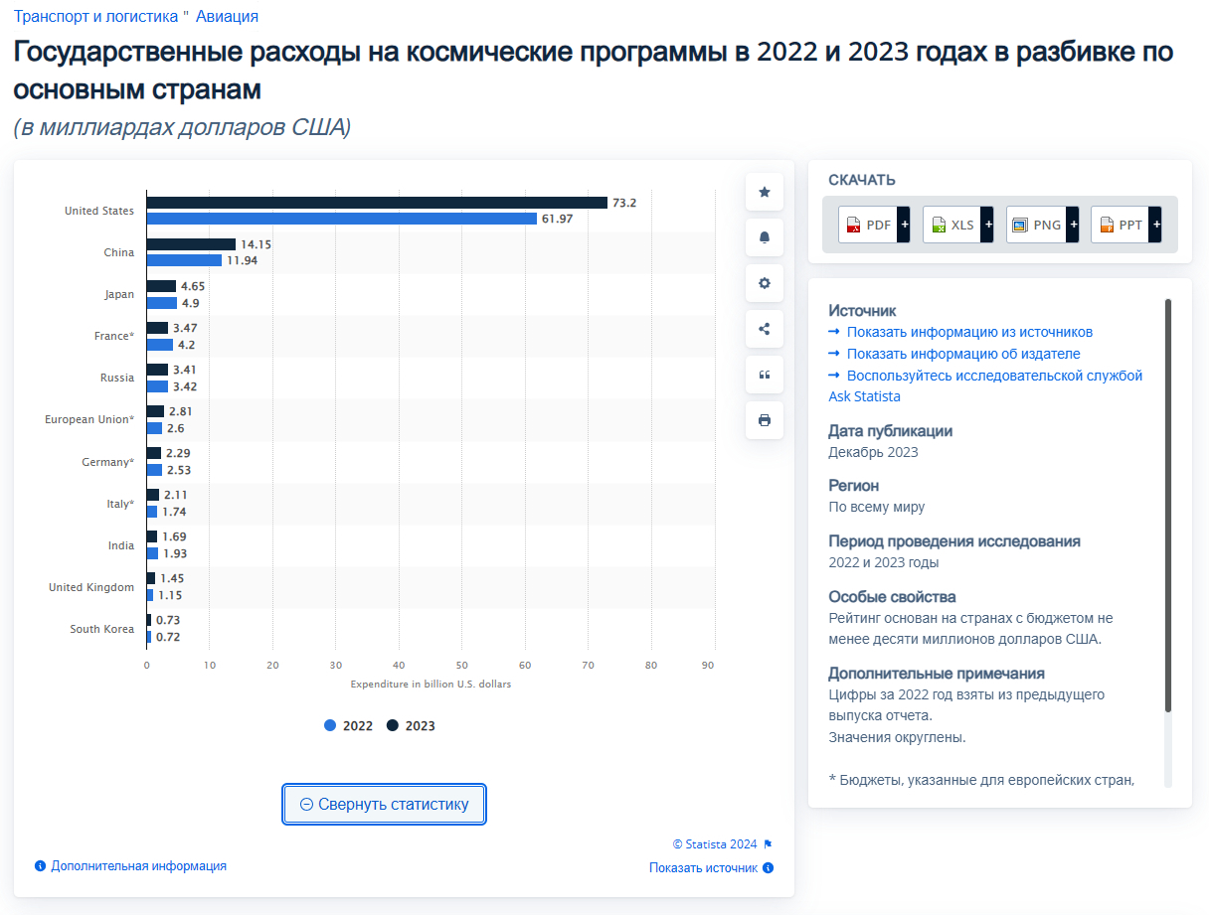
Task: Click the United Kingdom axis label
Action: tap(91, 587)
